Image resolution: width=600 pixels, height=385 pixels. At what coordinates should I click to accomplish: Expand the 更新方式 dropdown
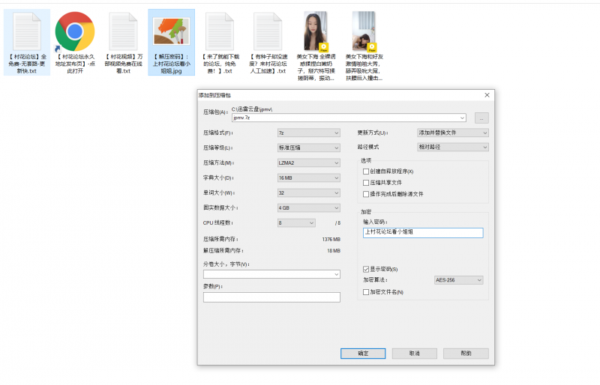click(452, 133)
